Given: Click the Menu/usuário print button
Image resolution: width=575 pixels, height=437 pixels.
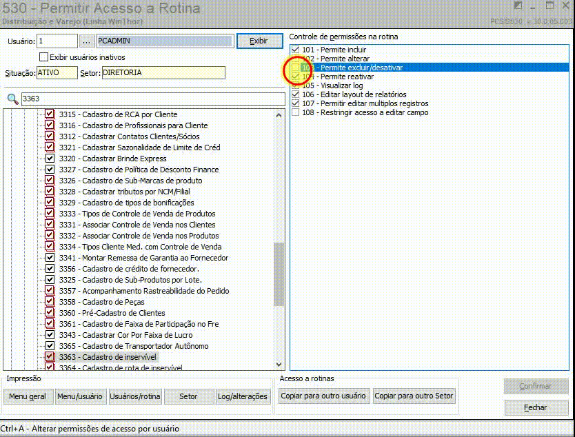Looking at the screenshot, I should click(x=80, y=396).
